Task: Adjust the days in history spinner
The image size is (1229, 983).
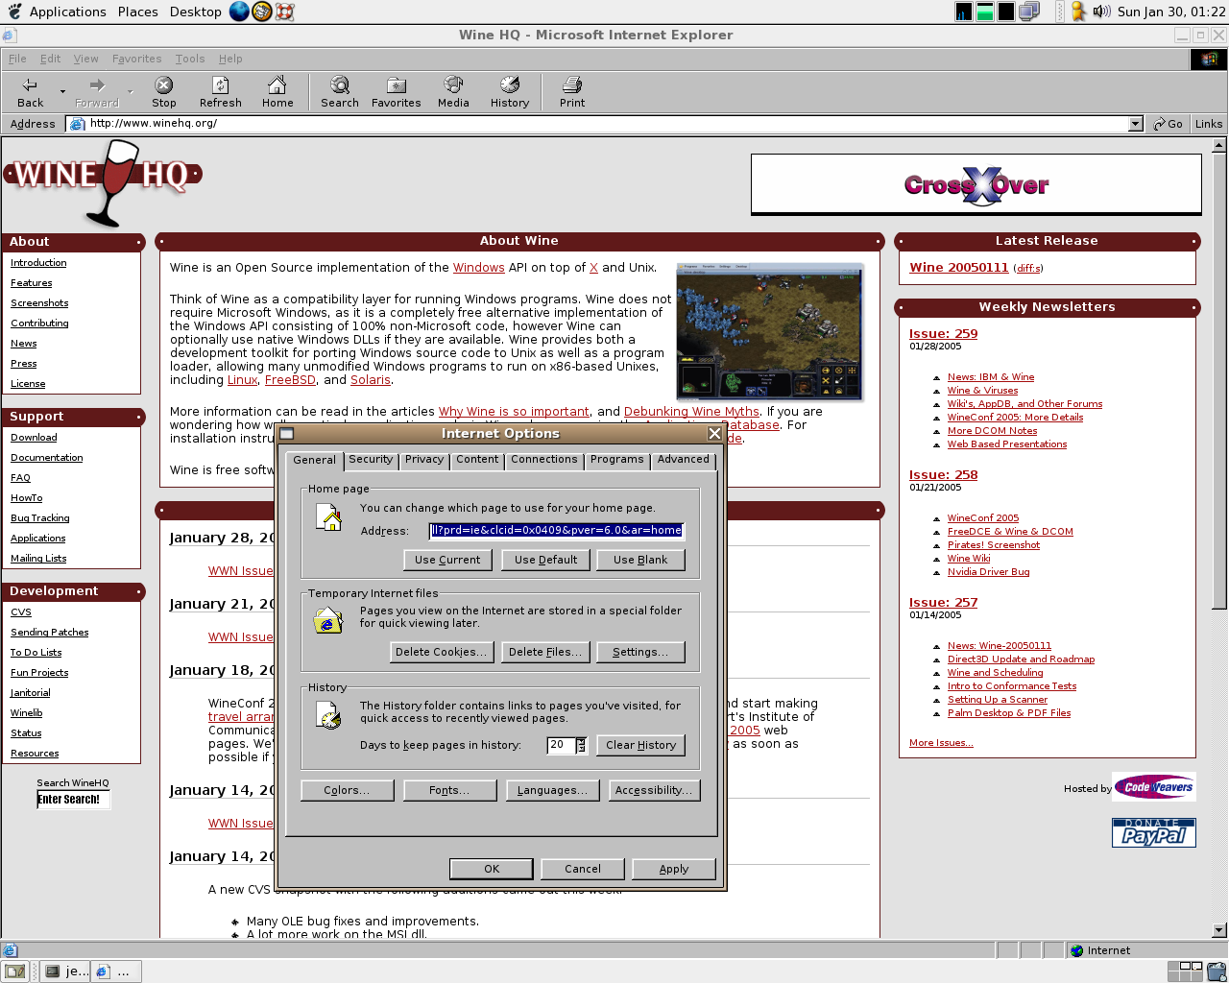Action: tap(581, 745)
